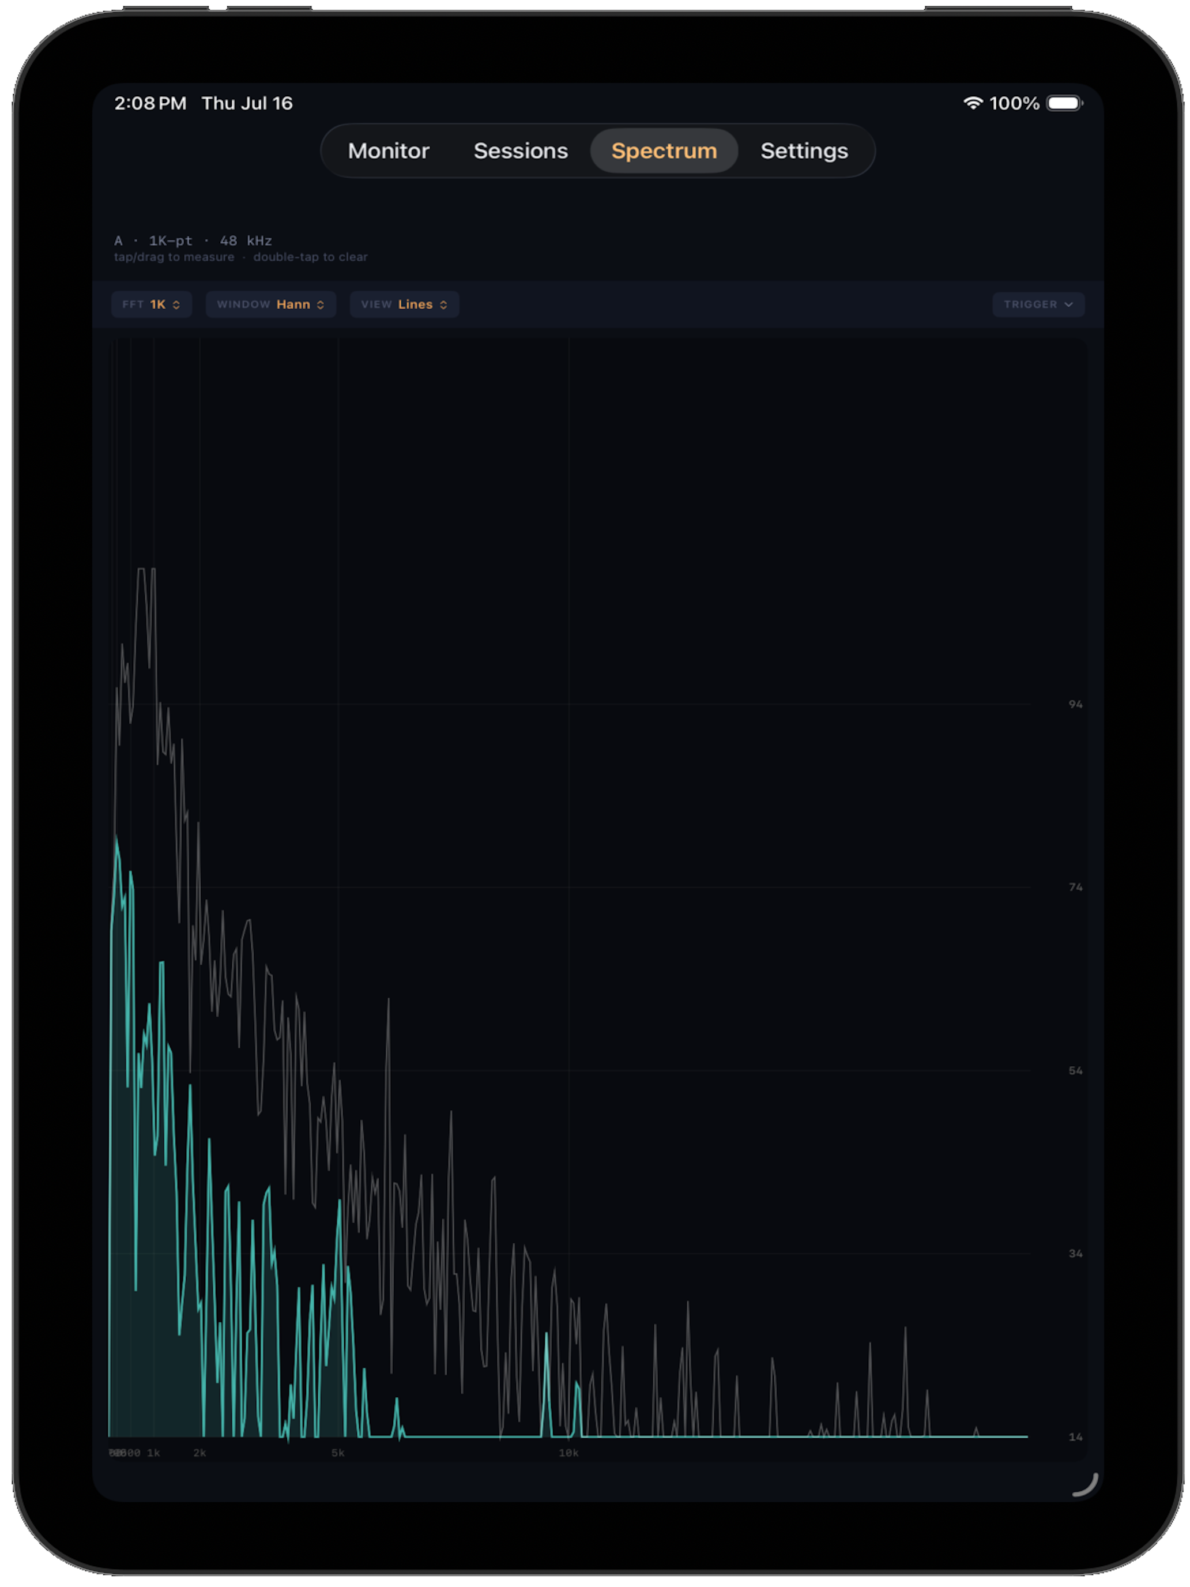Tap the battery indicator icon
The height and width of the screenshot is (1587, 1190).
[1064, 103]
